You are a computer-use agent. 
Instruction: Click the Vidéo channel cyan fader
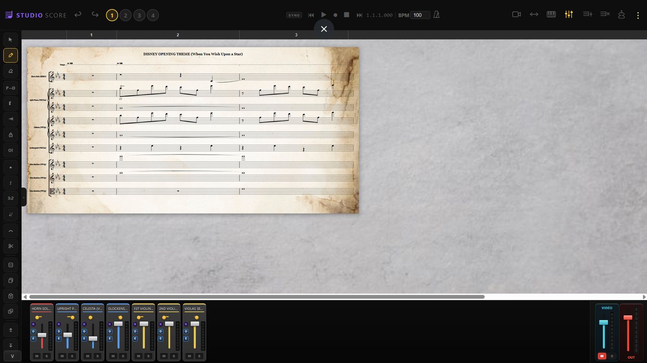pyautogui.click(x=603, y=322)
